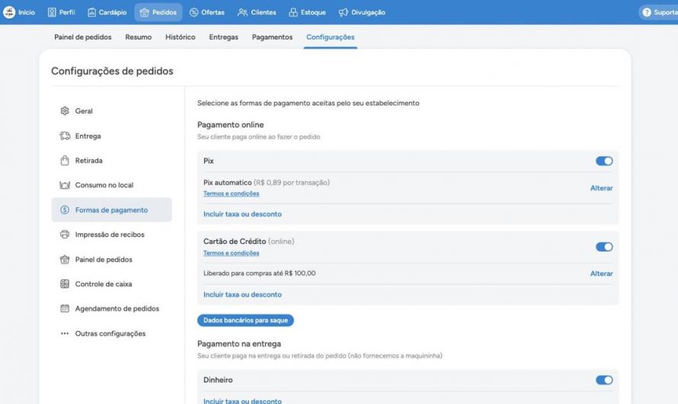678x404 pixels.
Task: Select Impressão de recibos settings
Action: click(x=111, y=235)
